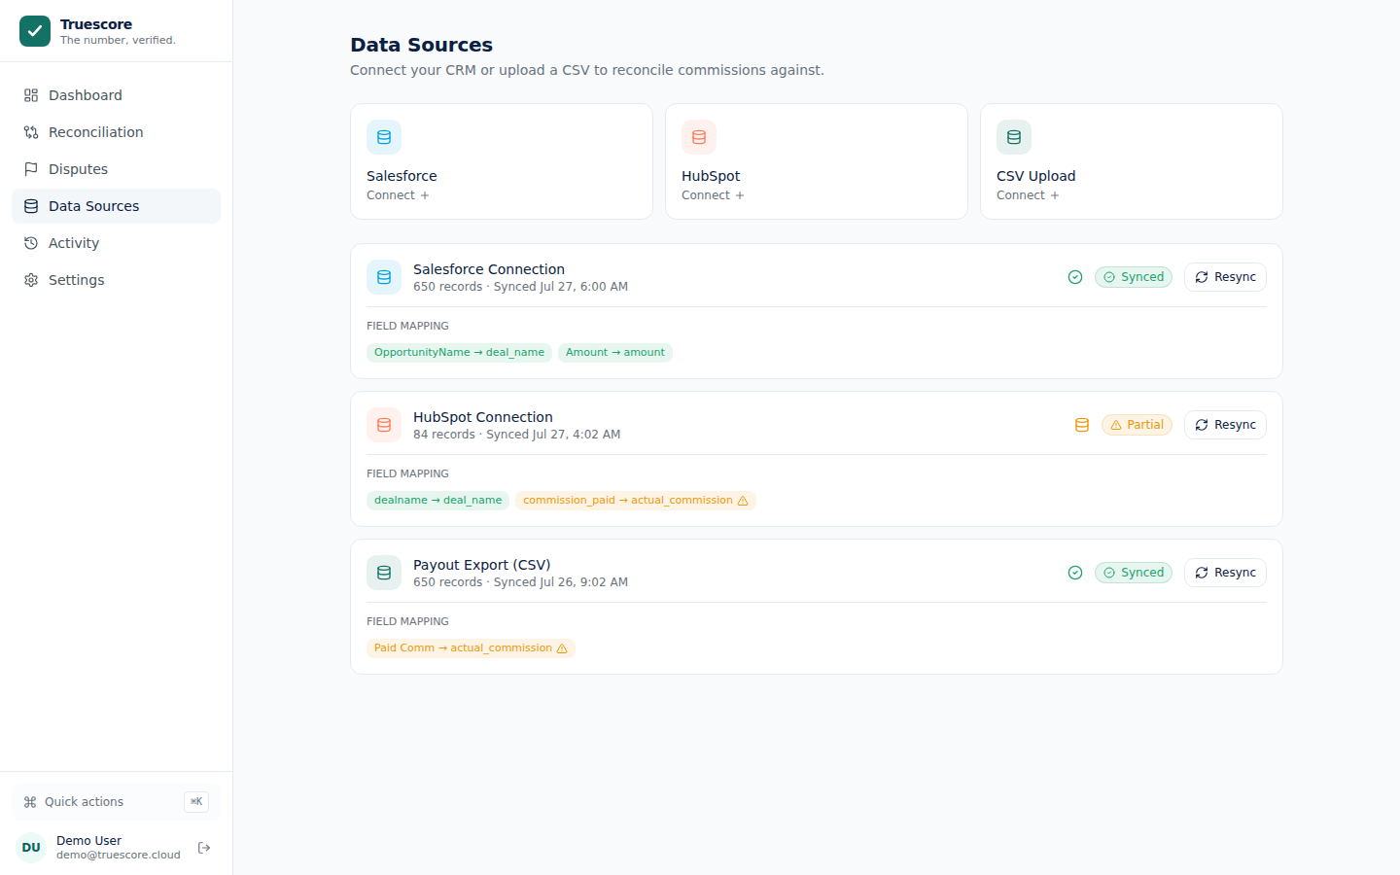The image size is (1400, 875).
Task: Click demo@truescore.cloud email text
Action: tap(119, 856)
